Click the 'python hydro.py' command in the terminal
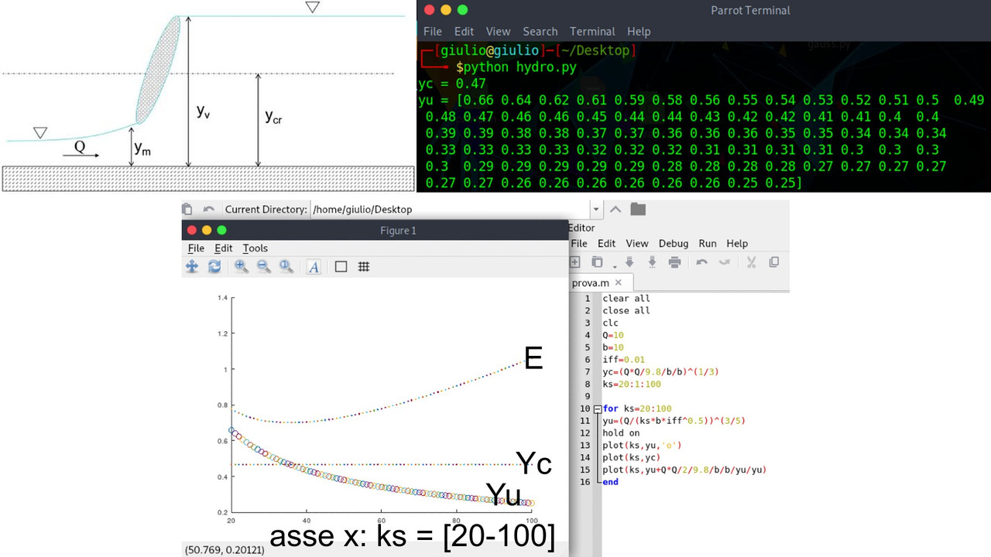This screenshot has height=557, width=991. pyautogui.click(x=520, y=67)
